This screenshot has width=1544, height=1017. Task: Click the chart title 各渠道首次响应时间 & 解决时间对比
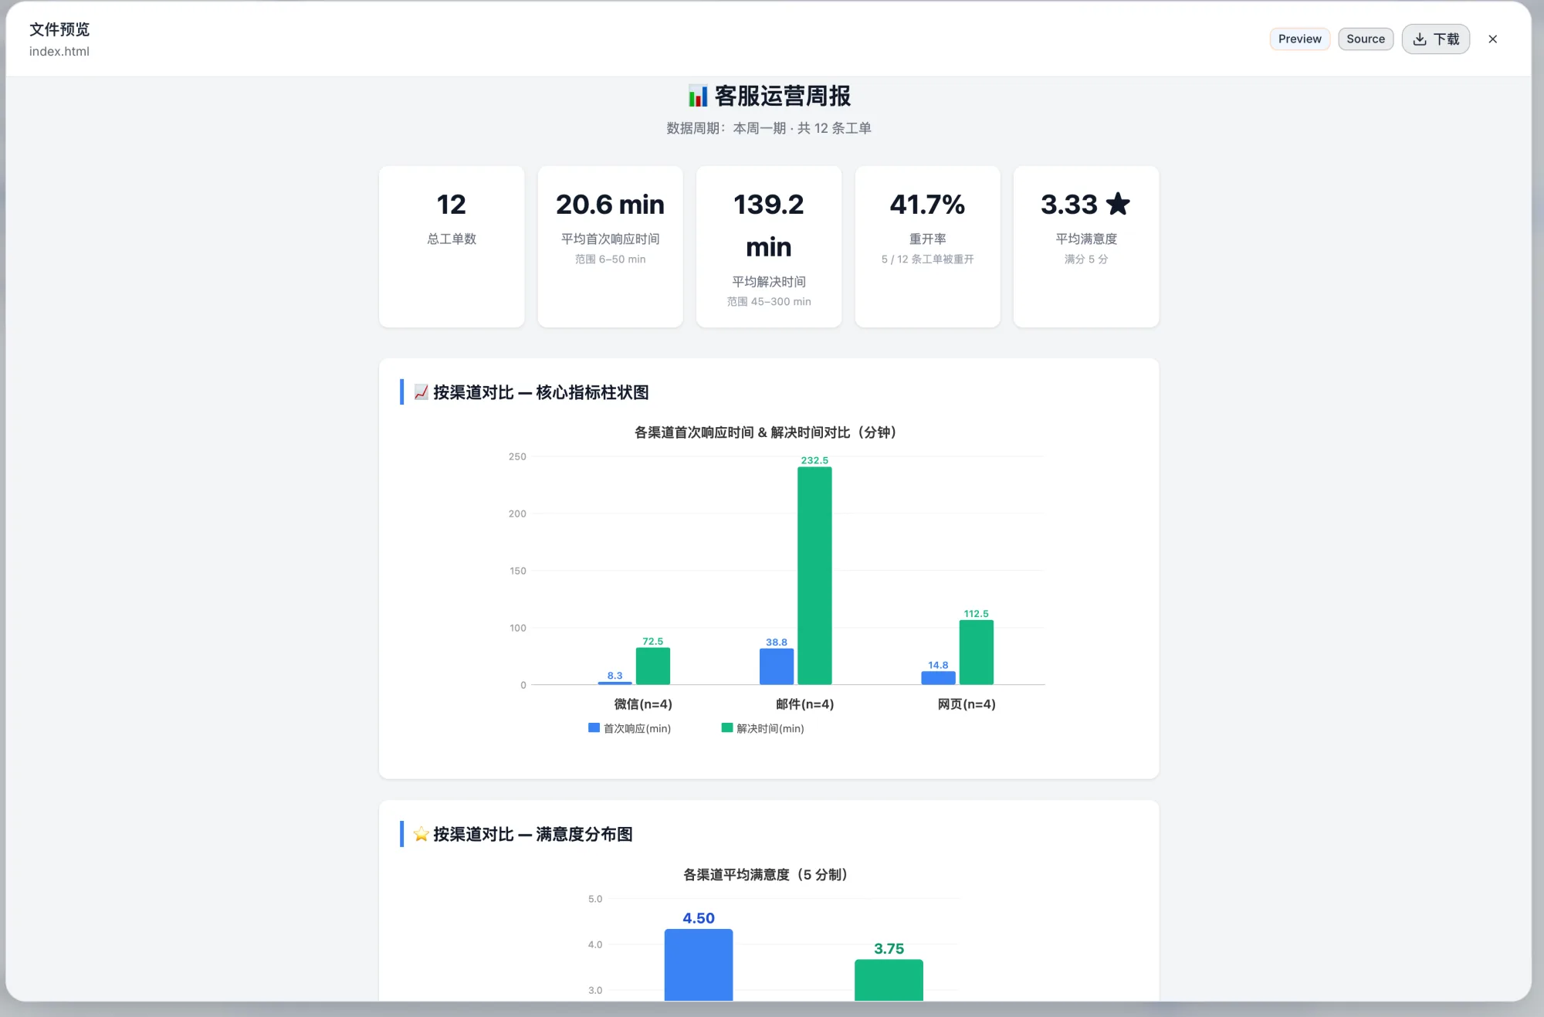766,432
